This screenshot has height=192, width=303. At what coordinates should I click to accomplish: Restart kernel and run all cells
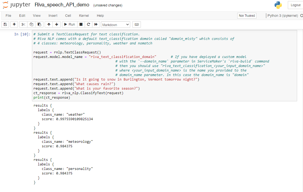pyautogui.click(x=96, y=24)
